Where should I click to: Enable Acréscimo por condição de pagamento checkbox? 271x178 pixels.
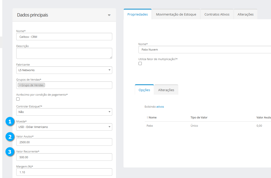click(18, 99)
